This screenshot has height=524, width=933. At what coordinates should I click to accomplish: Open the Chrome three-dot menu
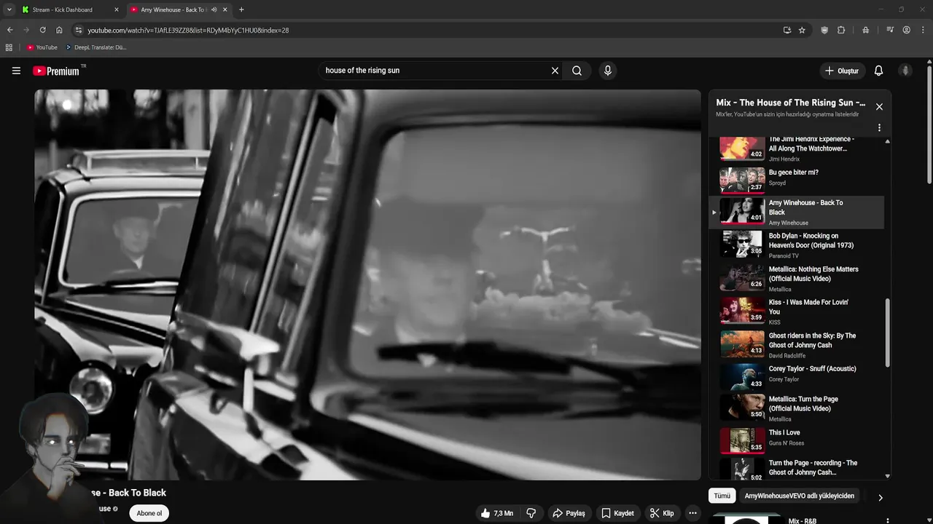point(922,30)
